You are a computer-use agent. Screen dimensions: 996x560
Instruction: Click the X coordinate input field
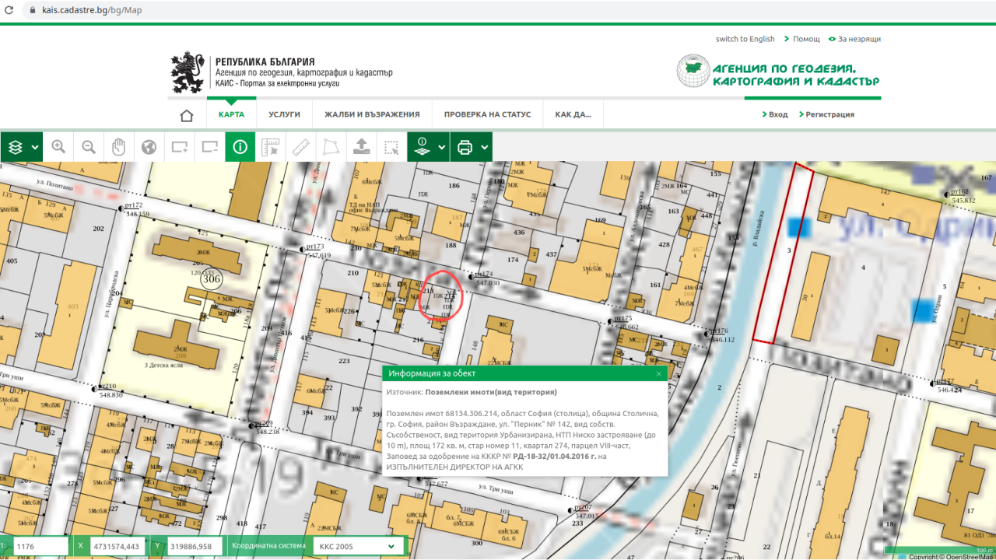[x=117, y=547]
